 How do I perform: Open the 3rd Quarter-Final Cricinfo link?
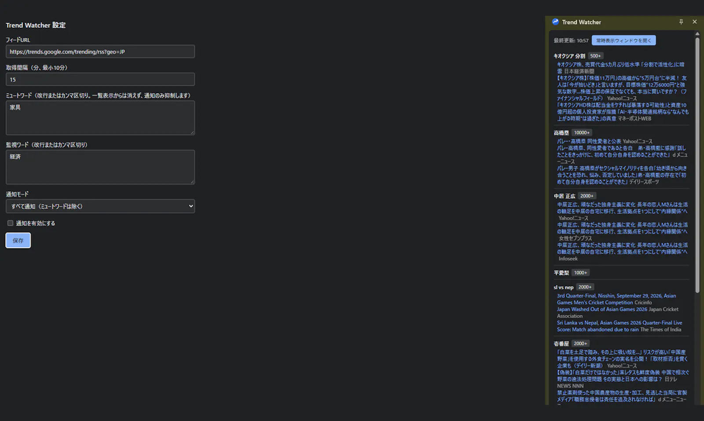tap(616, 299)
